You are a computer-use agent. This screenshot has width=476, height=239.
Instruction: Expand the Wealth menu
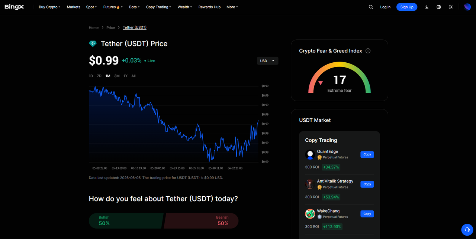tap(185, 7)
